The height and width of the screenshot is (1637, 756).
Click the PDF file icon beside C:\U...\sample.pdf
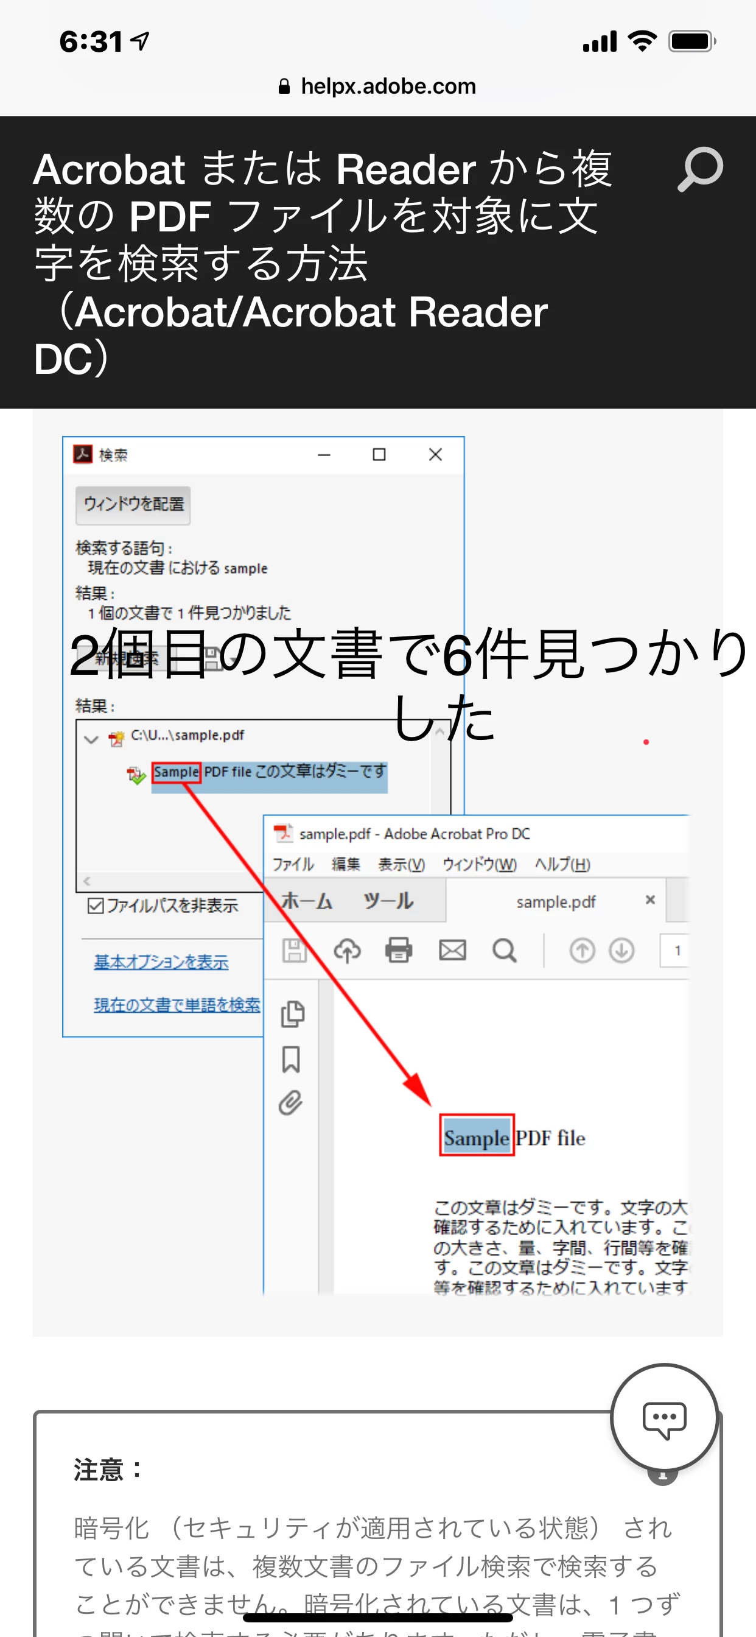pos(116,739)
